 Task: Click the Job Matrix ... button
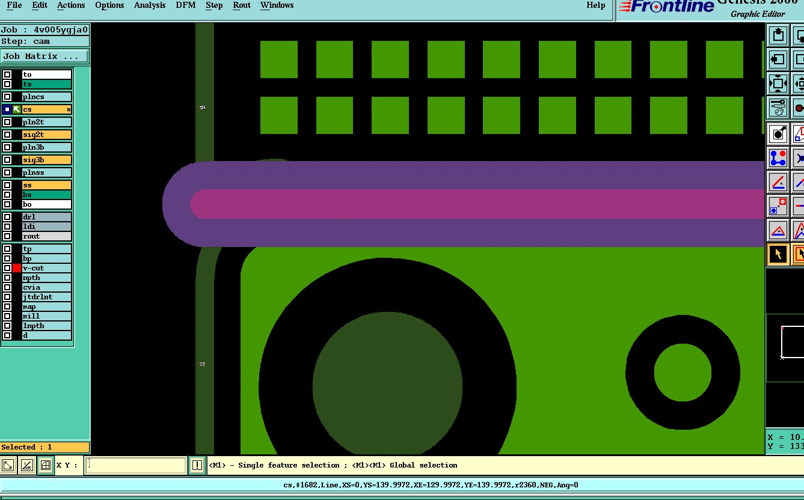click(x=44, y=56)
